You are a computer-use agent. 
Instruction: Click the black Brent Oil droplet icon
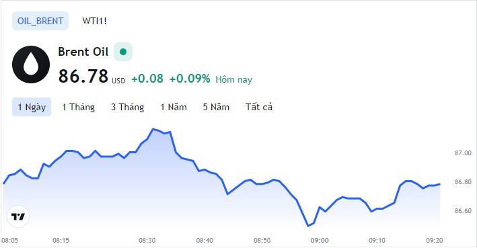pos(31,65)
